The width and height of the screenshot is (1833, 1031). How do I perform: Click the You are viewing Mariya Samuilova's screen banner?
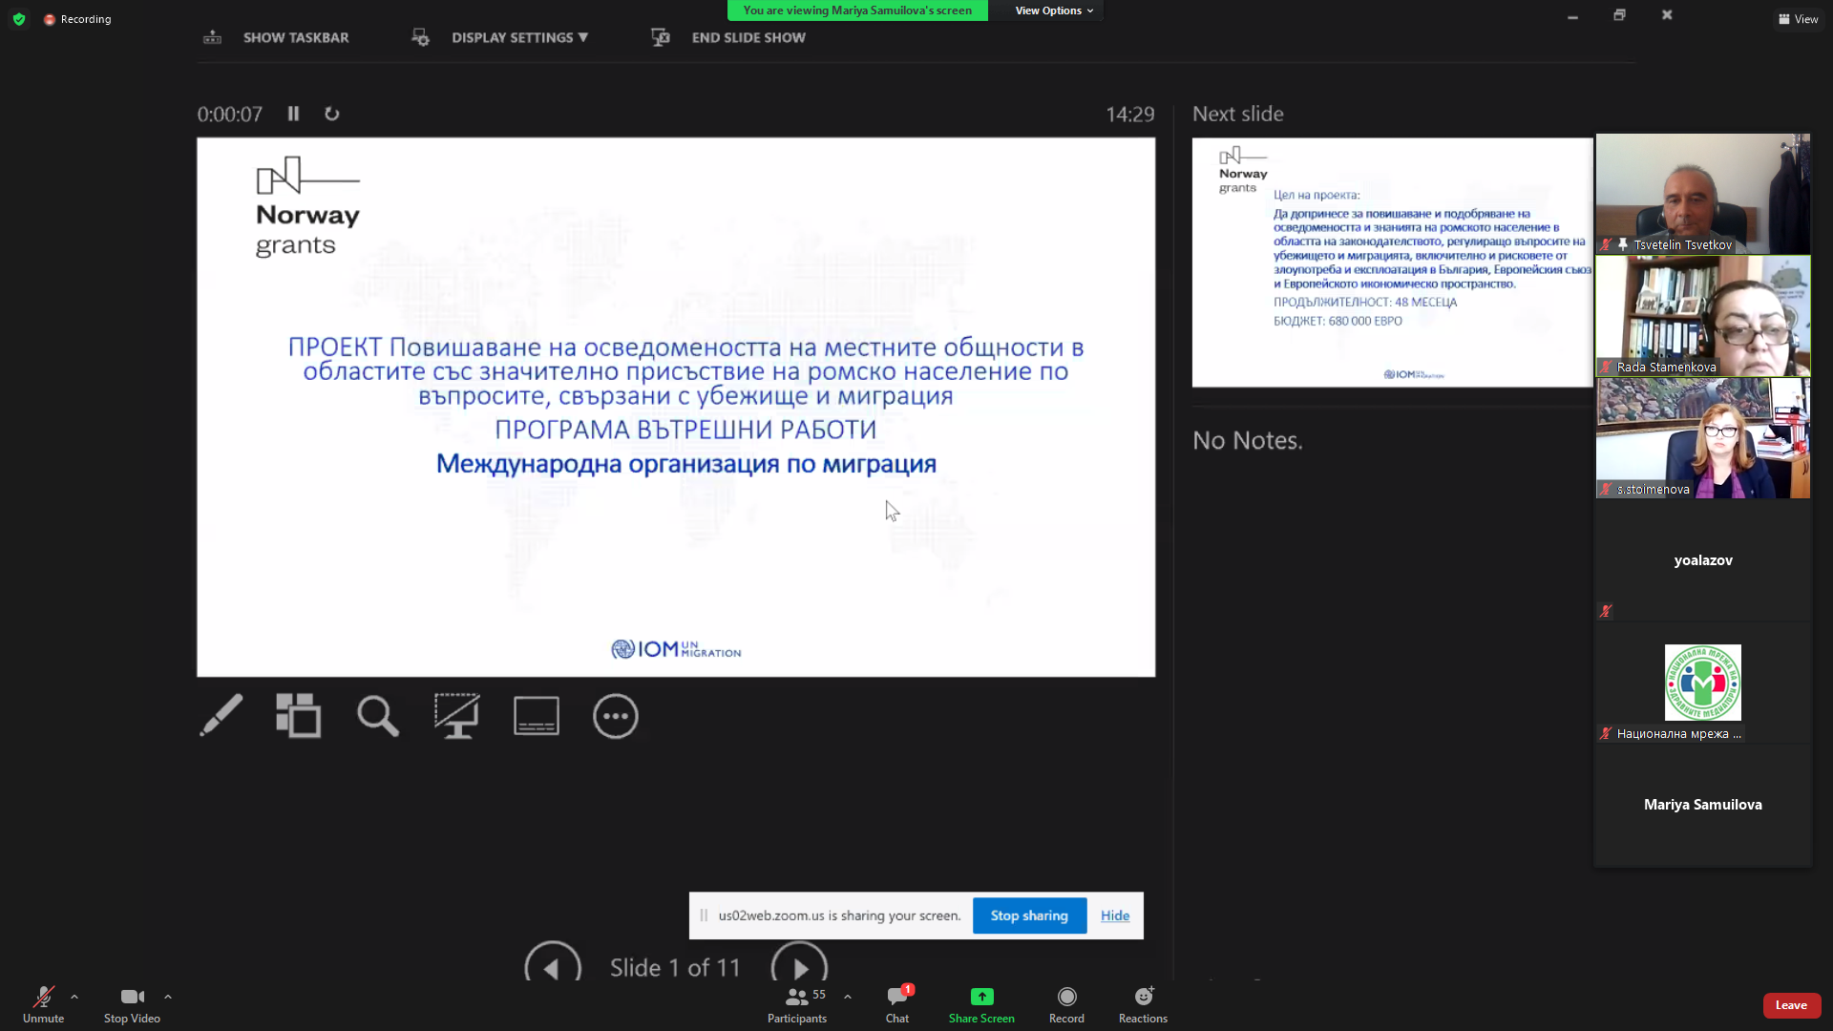click(857, 11)
